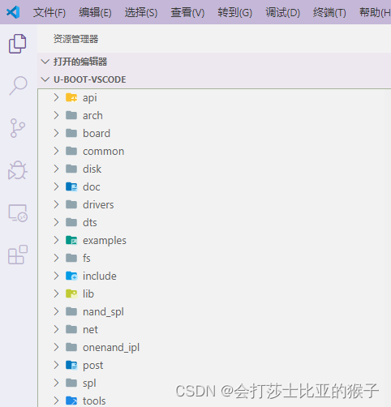Select the doc folder name
Image resolution: width=391 pixels, height=407 pixels.
click(91, 187)
